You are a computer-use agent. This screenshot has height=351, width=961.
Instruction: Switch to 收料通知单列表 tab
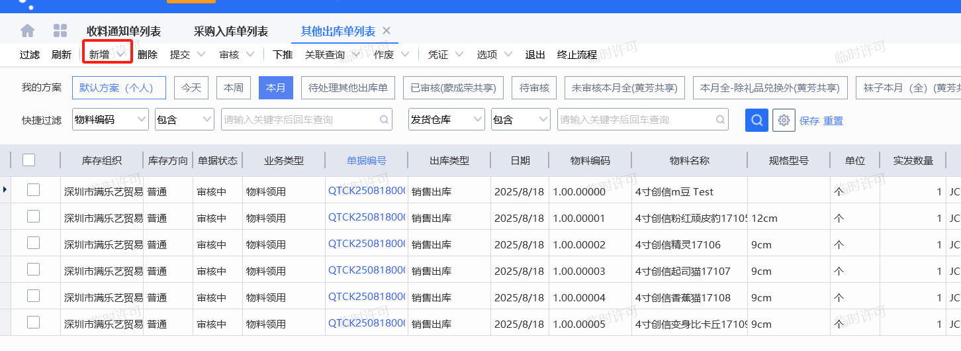point(124,31)
